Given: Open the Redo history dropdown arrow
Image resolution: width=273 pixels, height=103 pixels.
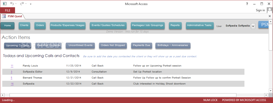Looking at the screenshot, I should click(x=26, y=4).
